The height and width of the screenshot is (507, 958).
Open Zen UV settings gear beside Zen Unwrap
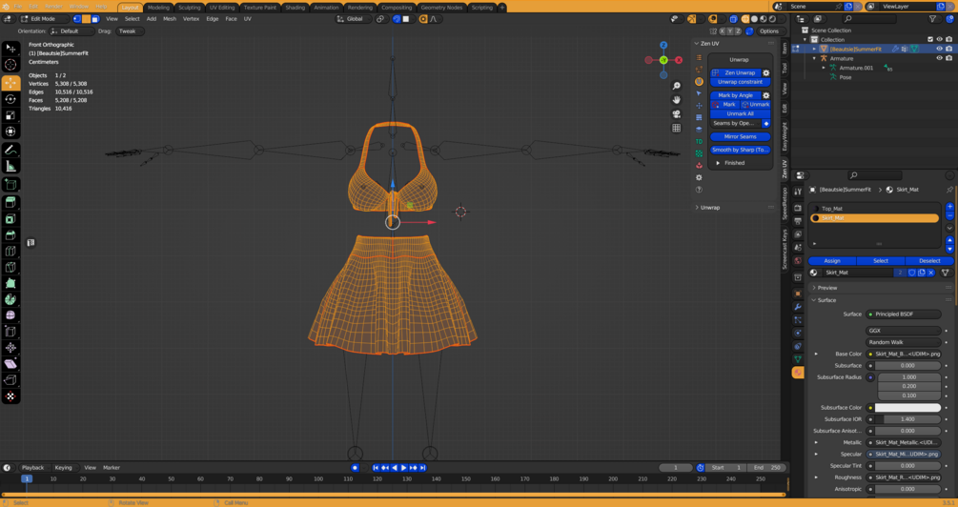[x=766, y=72]
